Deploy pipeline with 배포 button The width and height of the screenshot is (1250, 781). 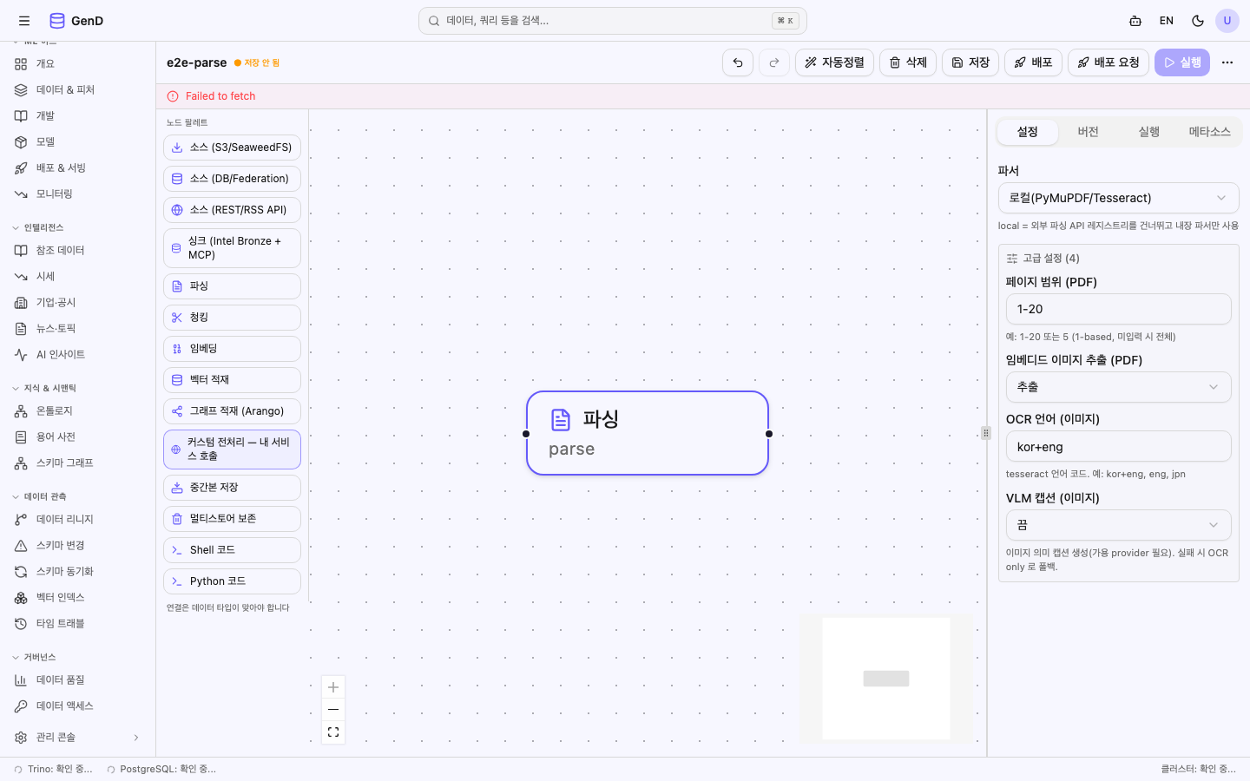(x=1033, y=62)
